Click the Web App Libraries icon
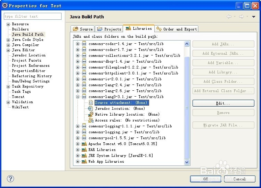 [84, 161]
